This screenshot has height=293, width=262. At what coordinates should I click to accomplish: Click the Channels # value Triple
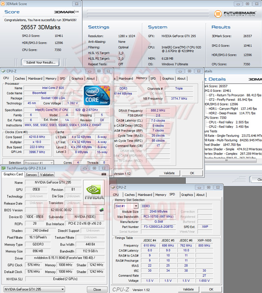coord(179,88)
